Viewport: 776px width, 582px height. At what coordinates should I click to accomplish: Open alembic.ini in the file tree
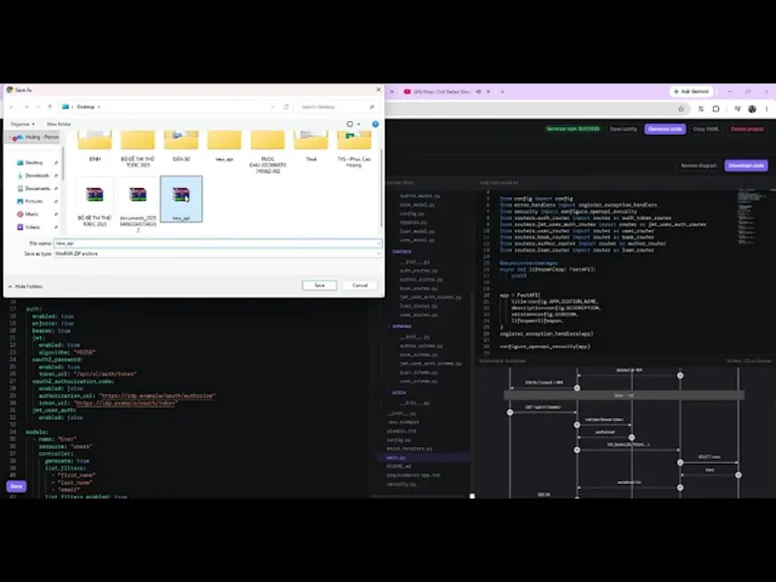(402, 431)
